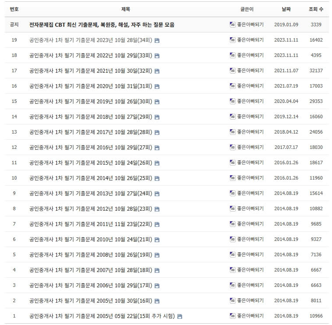The image size is (332, 325).
Task: Click the disk icon beside the 2018년 10월 27일(29회) post
Action: (x=157, y=117)
